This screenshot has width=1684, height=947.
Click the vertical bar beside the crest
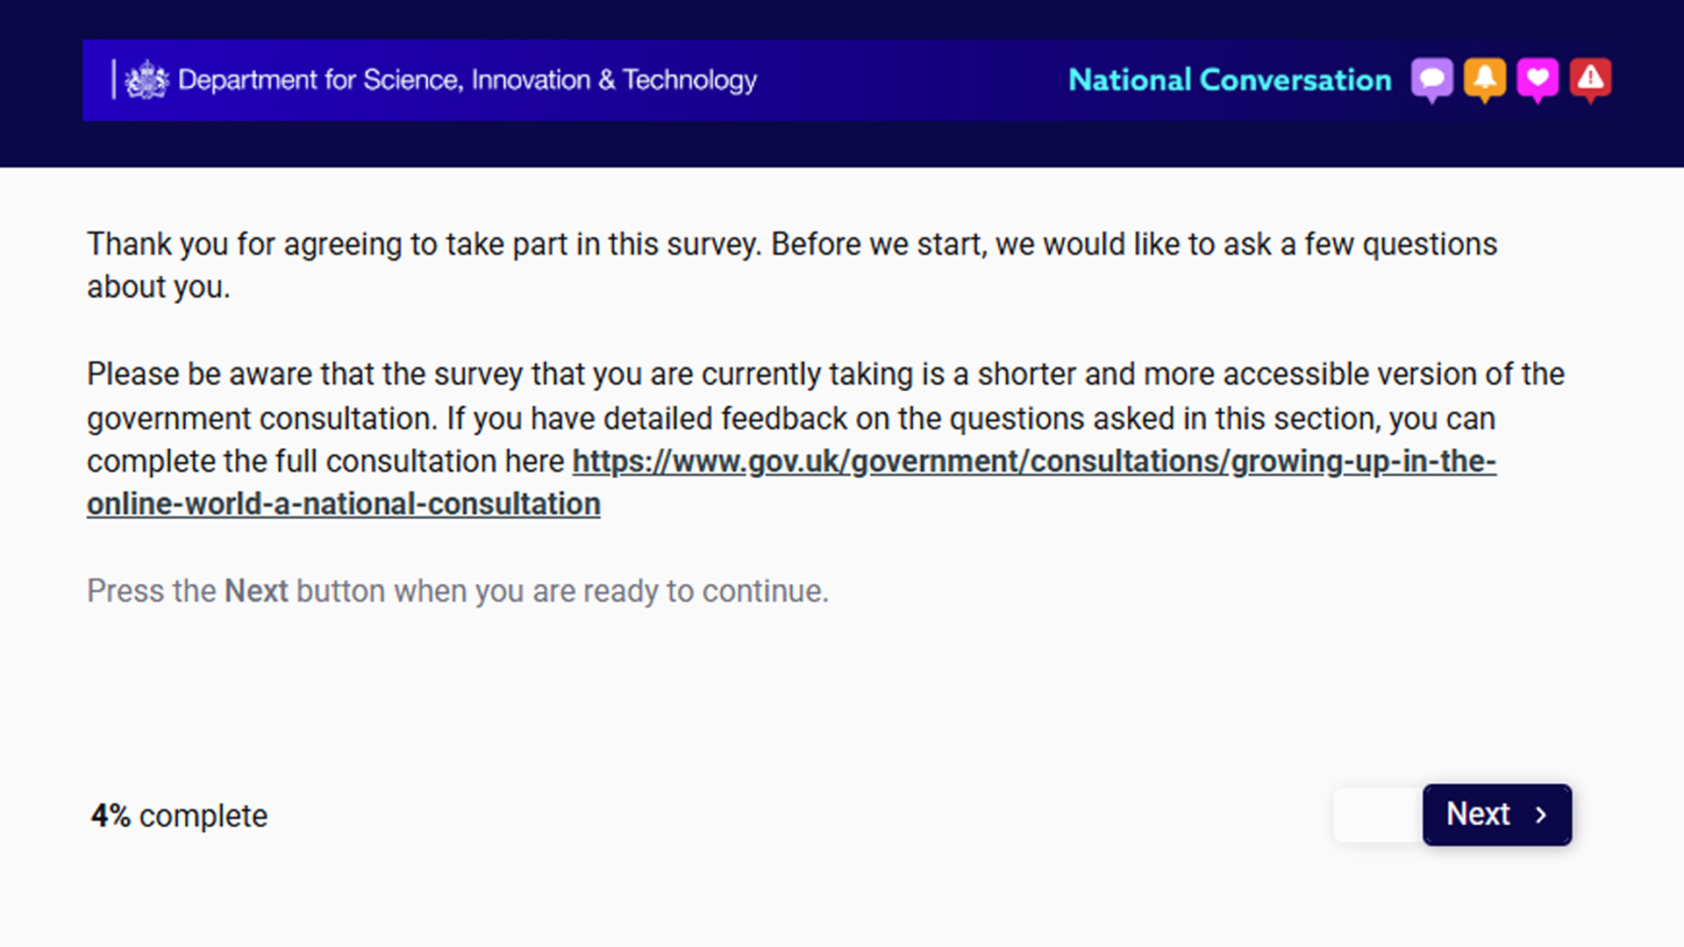click(x=113, y=80)
